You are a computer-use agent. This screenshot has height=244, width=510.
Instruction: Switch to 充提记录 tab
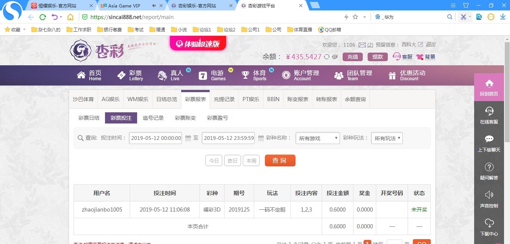(x=224, y=99)
